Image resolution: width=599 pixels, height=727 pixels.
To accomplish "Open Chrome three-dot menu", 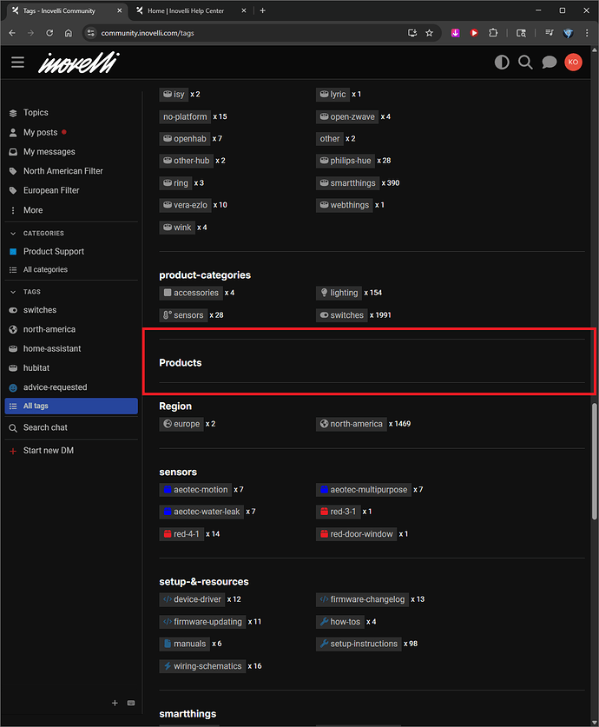I will (587, 33).
